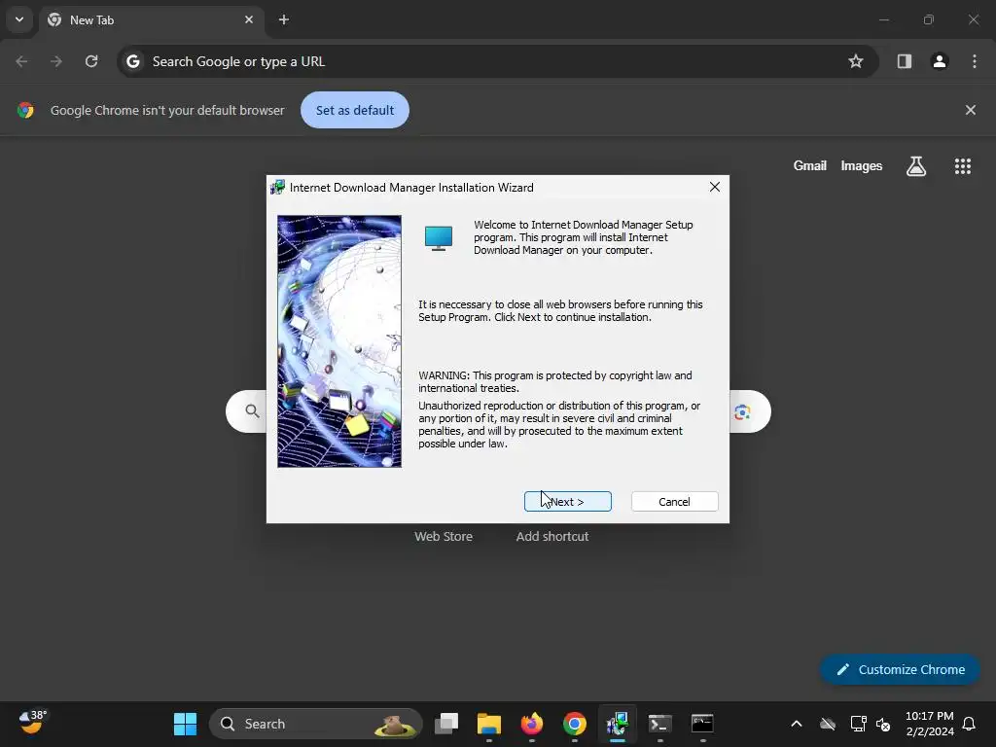Click the taskbar Search box
Screen dimensions: 996x747
tap(316, 724)
